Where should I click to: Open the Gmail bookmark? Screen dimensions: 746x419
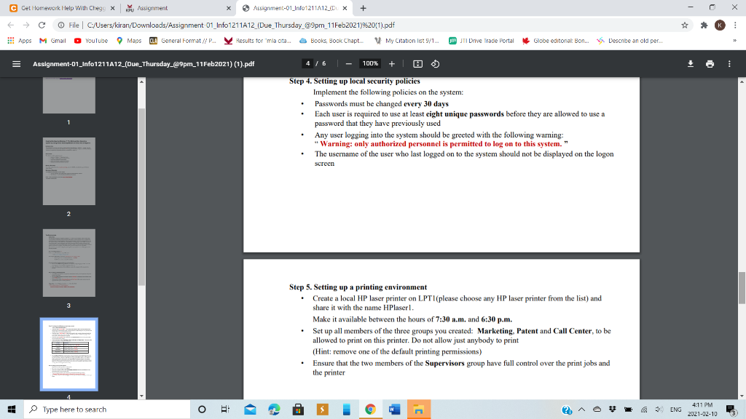point(52,41)
